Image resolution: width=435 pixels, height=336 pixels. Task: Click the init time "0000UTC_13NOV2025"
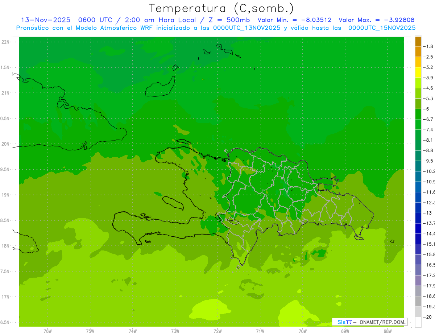click(246, 28)
